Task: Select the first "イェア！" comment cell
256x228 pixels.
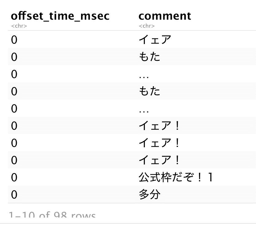Action: tap(159, 126)
